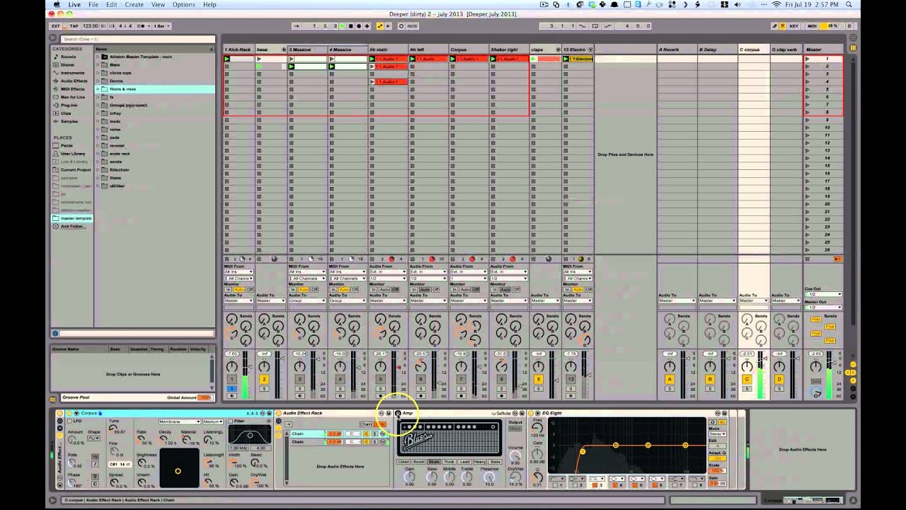Click EXT sync button
The height and width of the screenshot is (510, 906).
coord(56,26)
